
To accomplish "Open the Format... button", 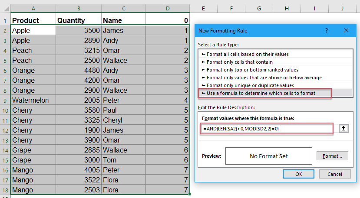I will (x=332, y=156).
